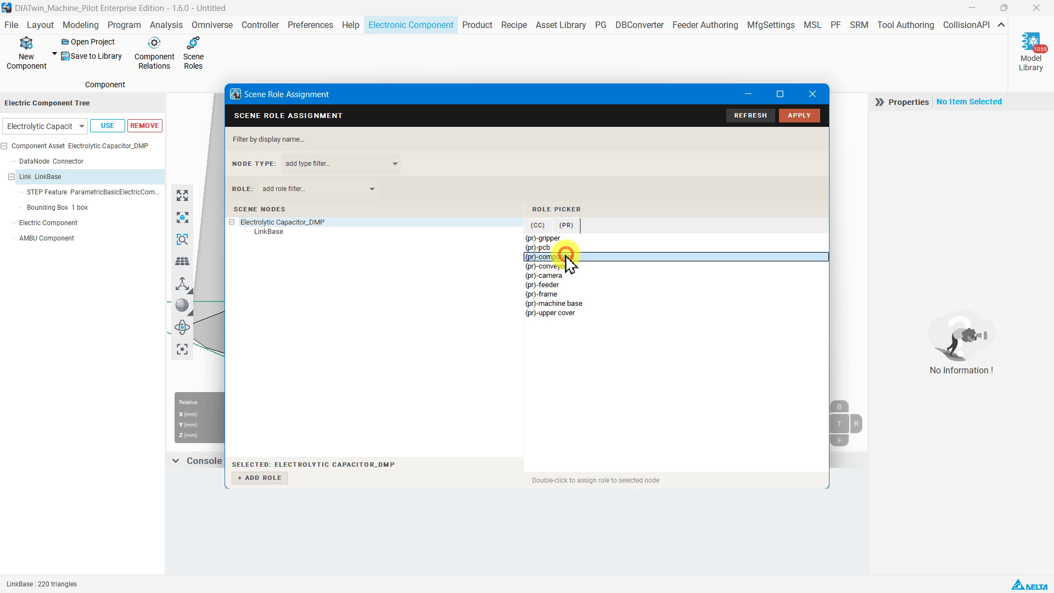Click the REFRESH button
1054x593 pixels.
(x=750, y=116)
